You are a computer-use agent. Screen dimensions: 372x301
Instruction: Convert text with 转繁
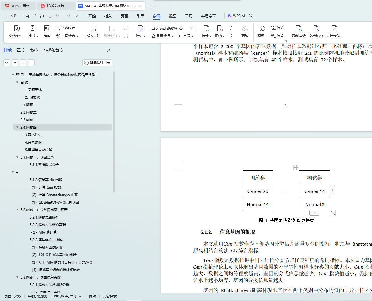(x=277, y=28)
